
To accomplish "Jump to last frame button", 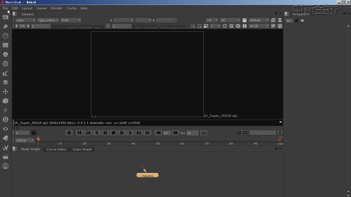I will click(148, 133).
